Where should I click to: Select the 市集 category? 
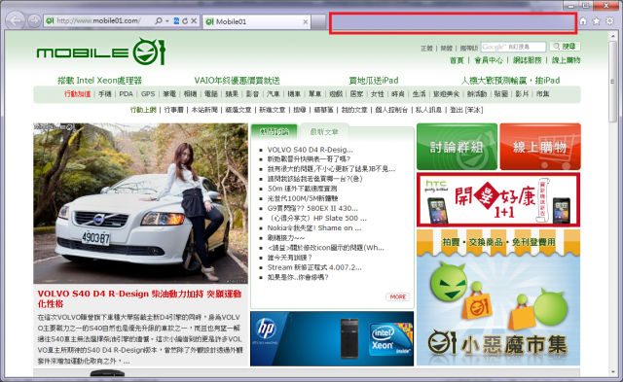click(x=542, y=94)
